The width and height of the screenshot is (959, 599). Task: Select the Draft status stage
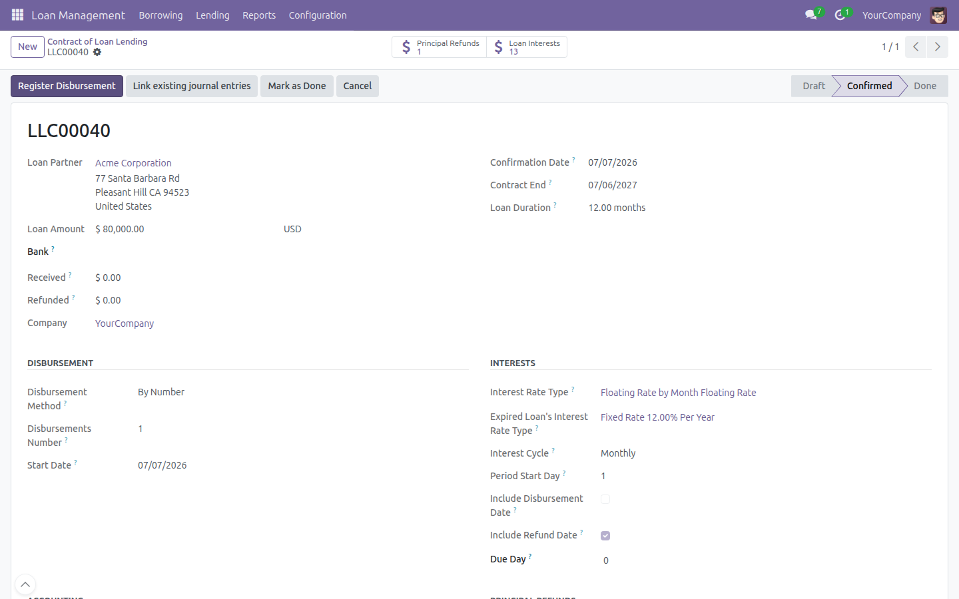814,86
